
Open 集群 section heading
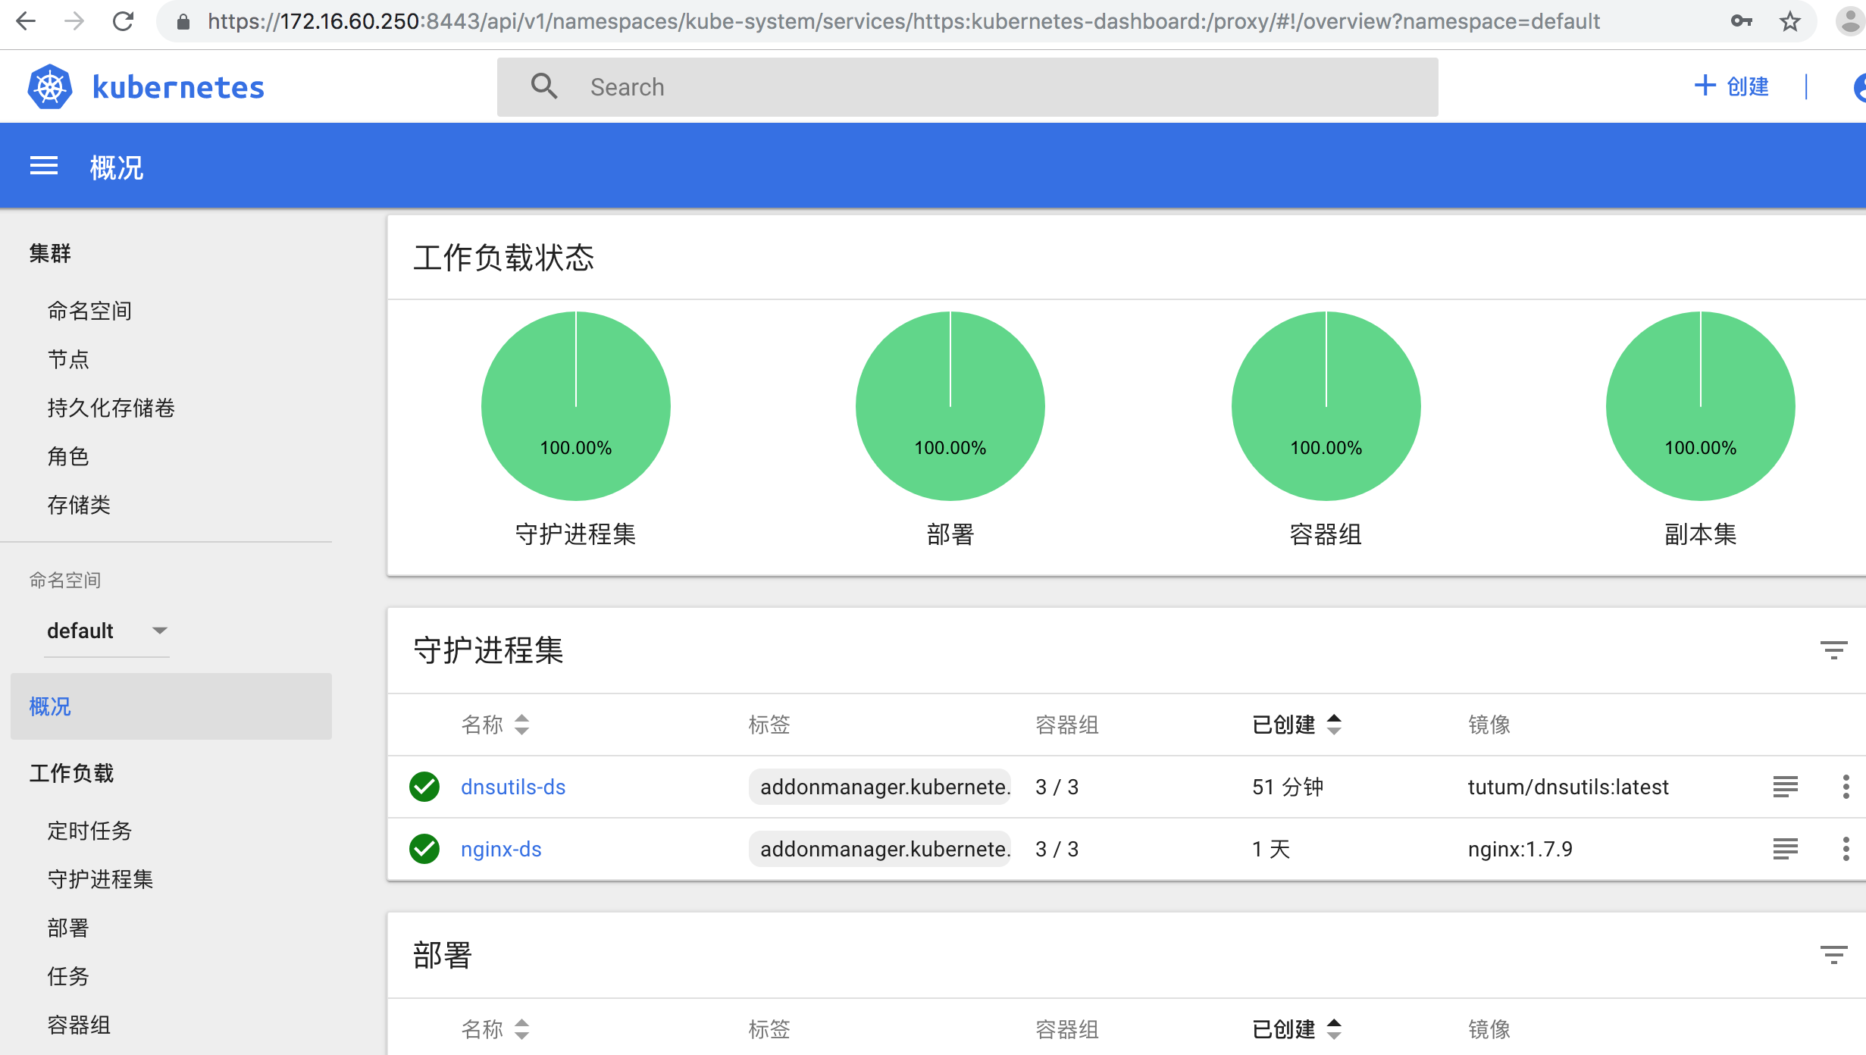coord(50,253)
